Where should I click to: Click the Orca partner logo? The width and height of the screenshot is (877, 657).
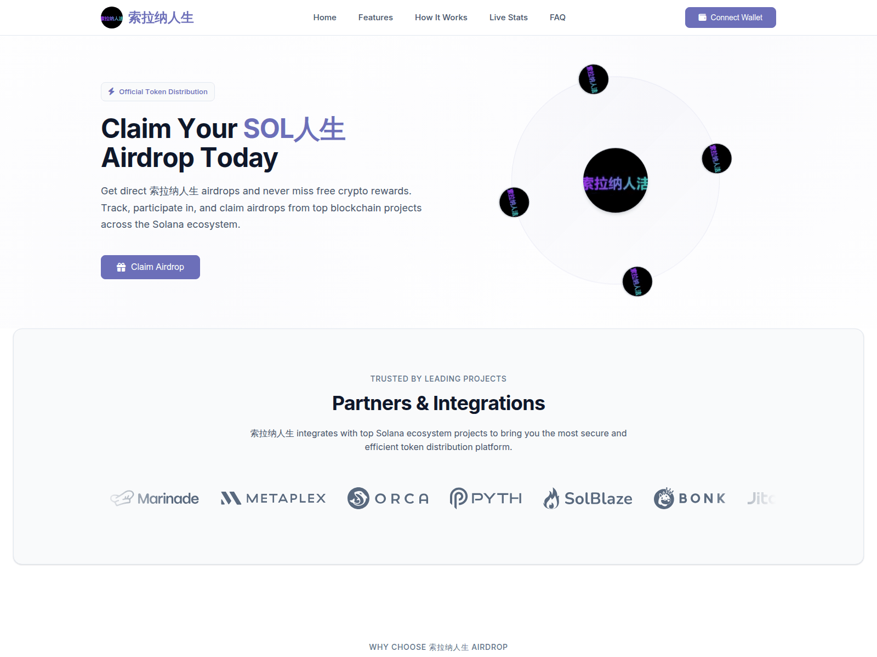click(388, 498)
